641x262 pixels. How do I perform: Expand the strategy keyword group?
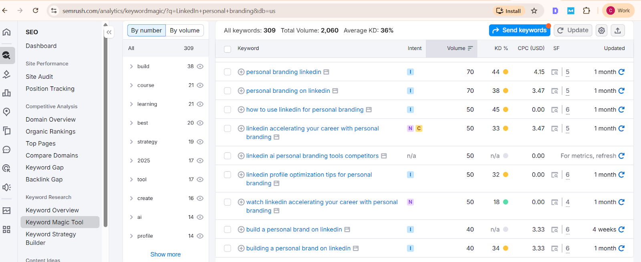131,142
